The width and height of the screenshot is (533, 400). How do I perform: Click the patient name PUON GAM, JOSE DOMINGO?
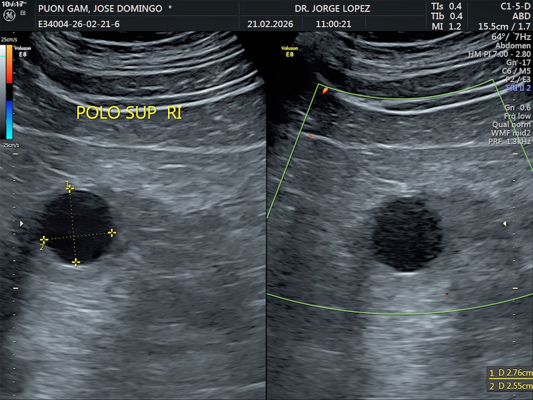coord(100,8)
